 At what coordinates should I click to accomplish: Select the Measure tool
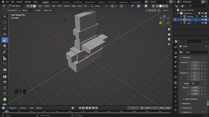point(5,58)
